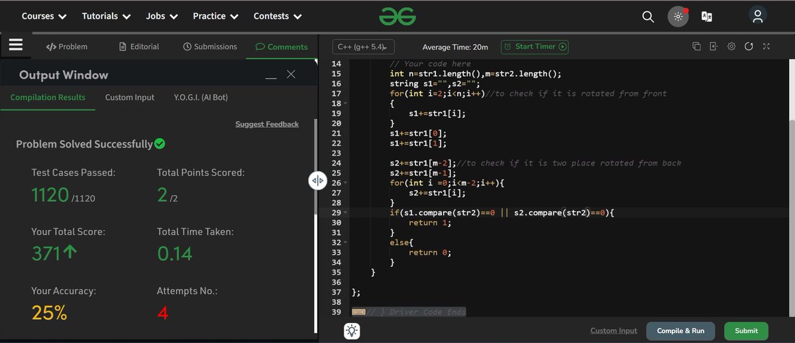Close the Output Window
The width and height of the screenshot is (795, 343).
click(291, 74)
